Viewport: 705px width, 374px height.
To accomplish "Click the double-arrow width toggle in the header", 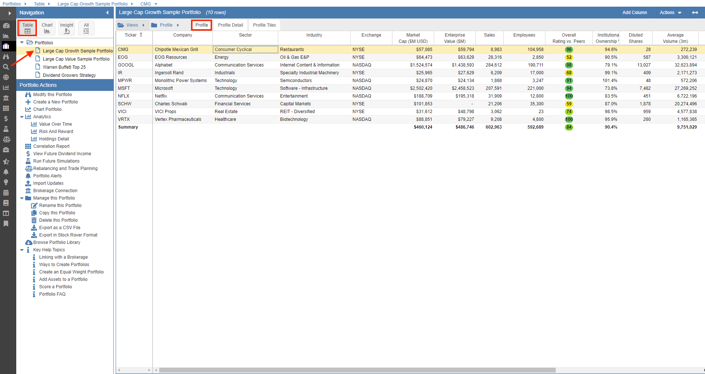I will tap(695, 13).
